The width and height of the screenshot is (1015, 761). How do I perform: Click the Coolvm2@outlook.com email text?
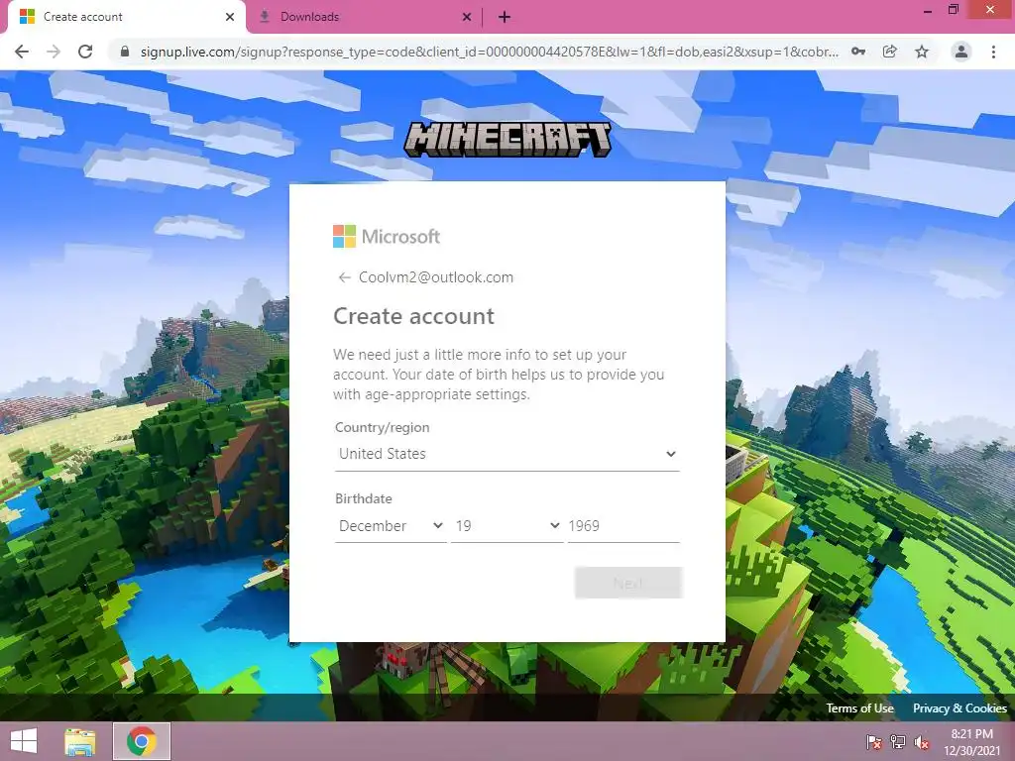click(x=436, y=277)
